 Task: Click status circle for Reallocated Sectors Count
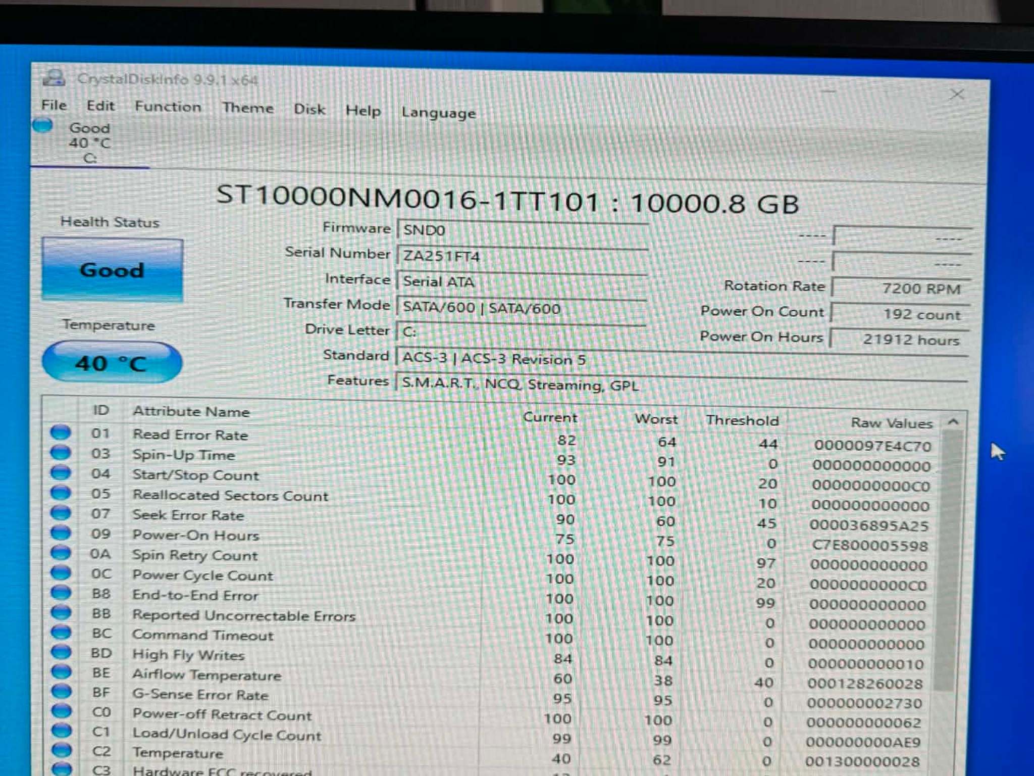tap(61, 493)
